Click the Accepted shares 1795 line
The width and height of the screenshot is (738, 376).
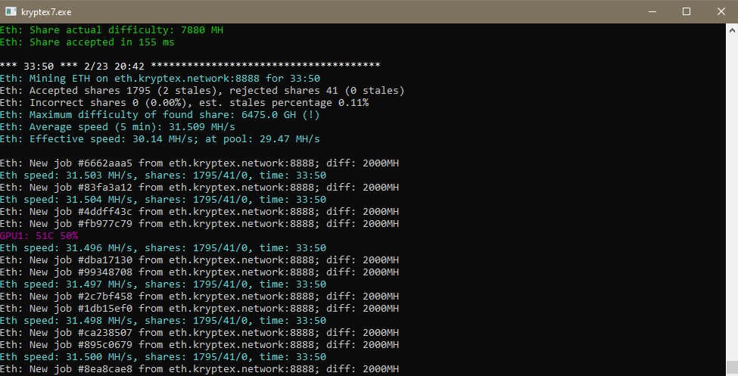click(x=201, y=90)
